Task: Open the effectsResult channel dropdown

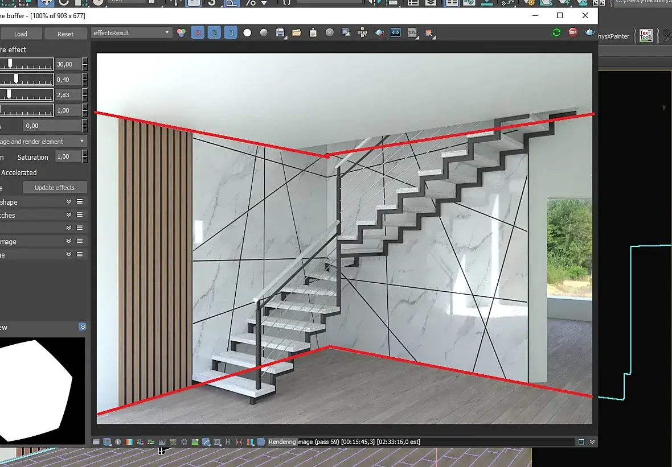Action: [131, 33]
